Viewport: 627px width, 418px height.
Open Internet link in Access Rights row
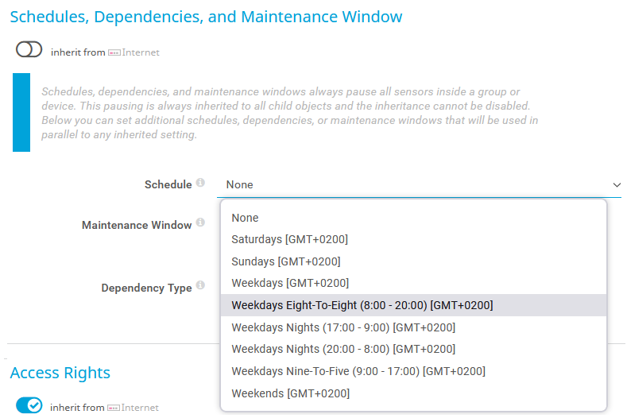click(x=140, y=408)
